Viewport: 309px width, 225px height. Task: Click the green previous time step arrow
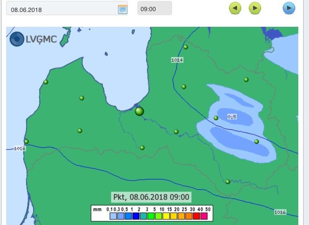click(235, 8)
